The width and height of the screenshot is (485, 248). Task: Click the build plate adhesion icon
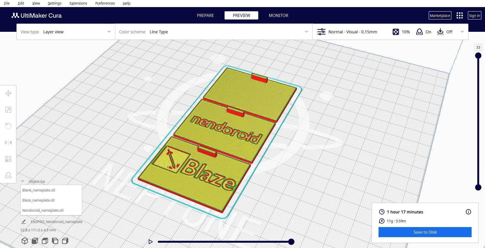[440, 32]
